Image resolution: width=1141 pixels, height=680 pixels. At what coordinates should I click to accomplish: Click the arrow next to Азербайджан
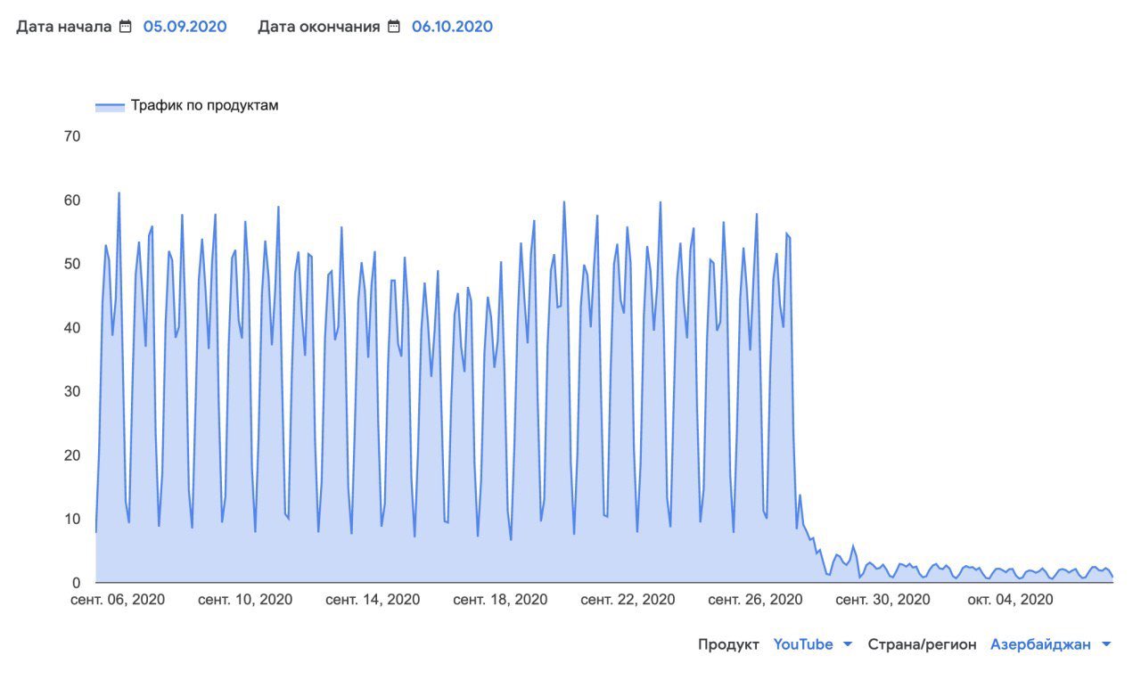click(x=1106, y=644)
